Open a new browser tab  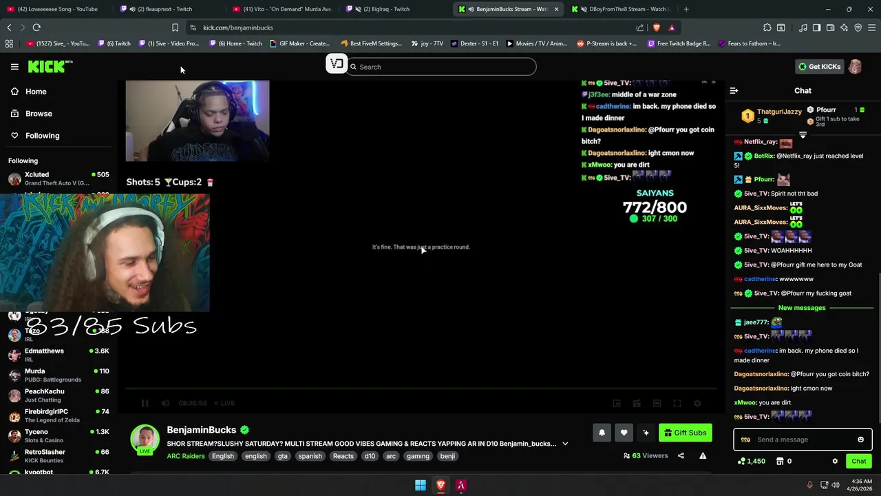(686, 9)
